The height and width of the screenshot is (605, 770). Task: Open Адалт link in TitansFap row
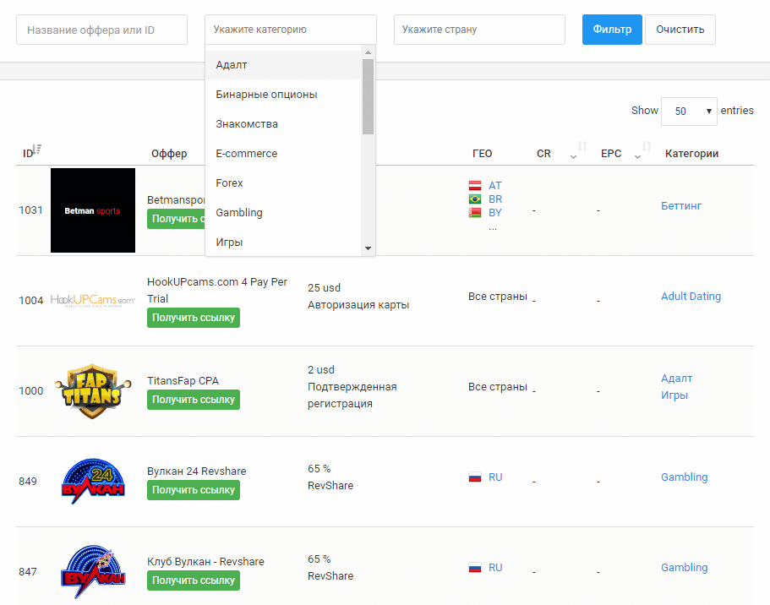677,379
